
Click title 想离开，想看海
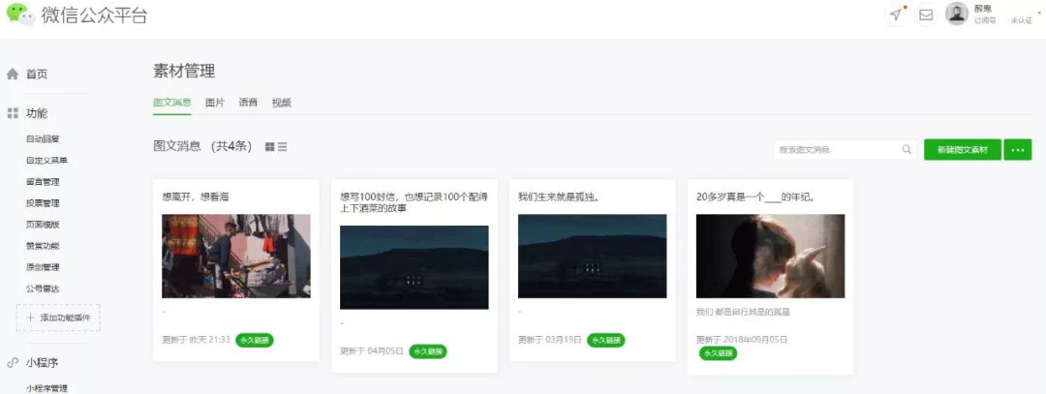click(x=196, y=197)
